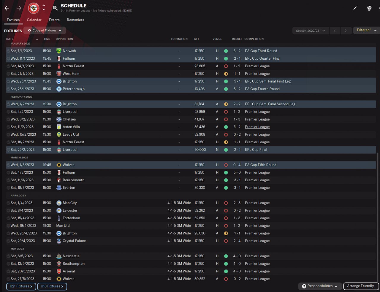
Task: Open the club switcher chevrons beside the badge
Action: point(44,7)
